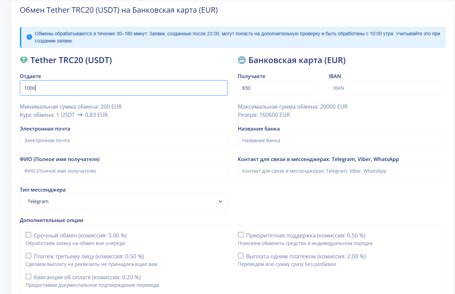Enable Выплата одним платежом checkbox
Screen dimensions: 455x294
click(241, 256)
